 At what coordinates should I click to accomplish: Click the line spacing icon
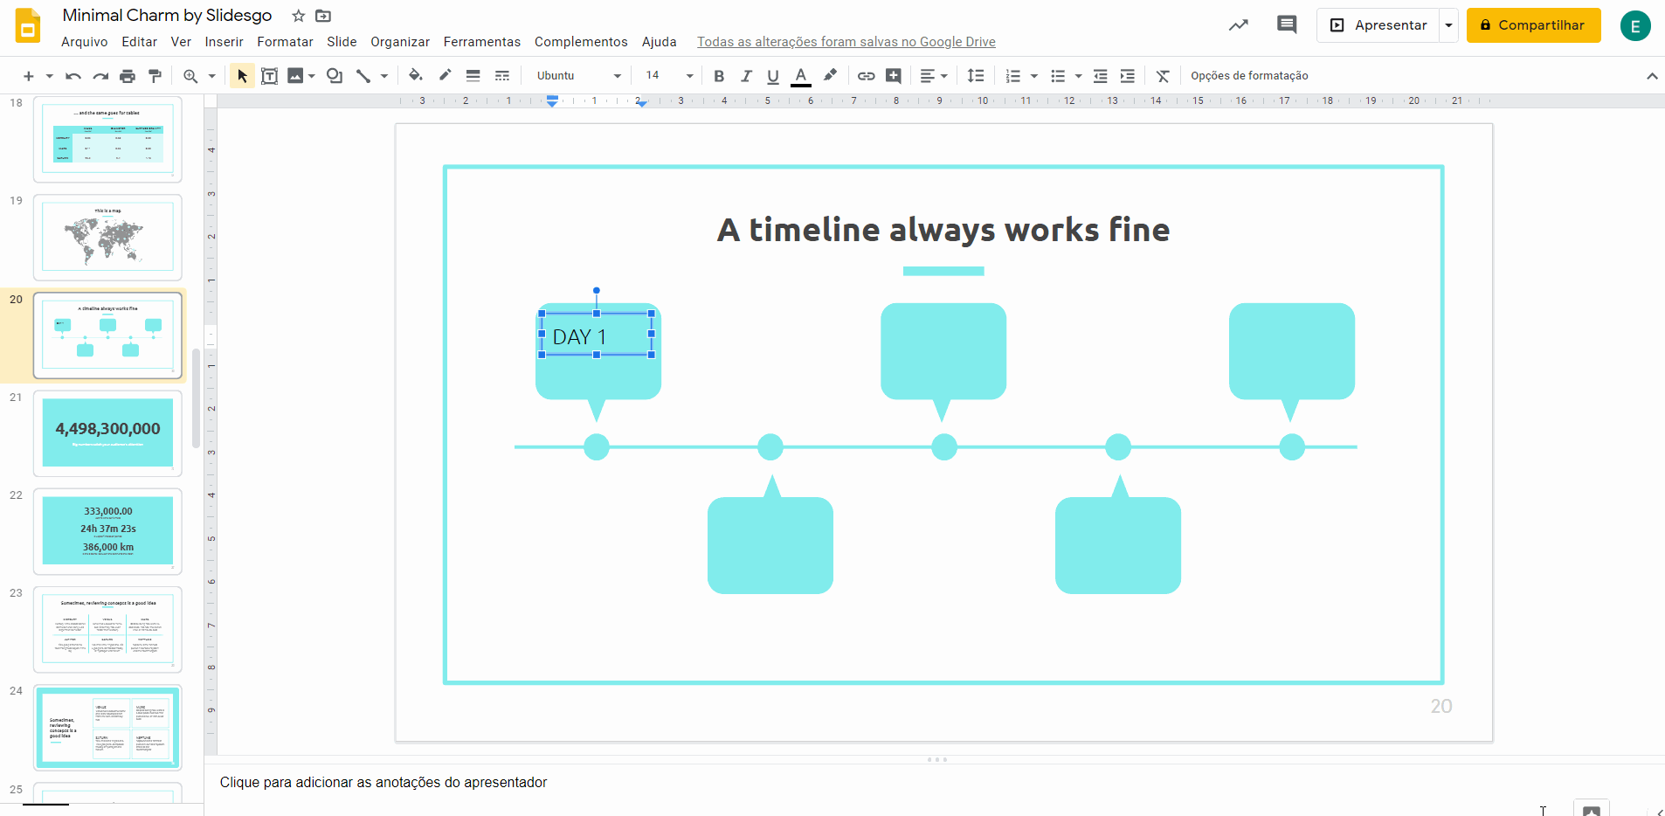pyautogui.click(x=976, y=76)
